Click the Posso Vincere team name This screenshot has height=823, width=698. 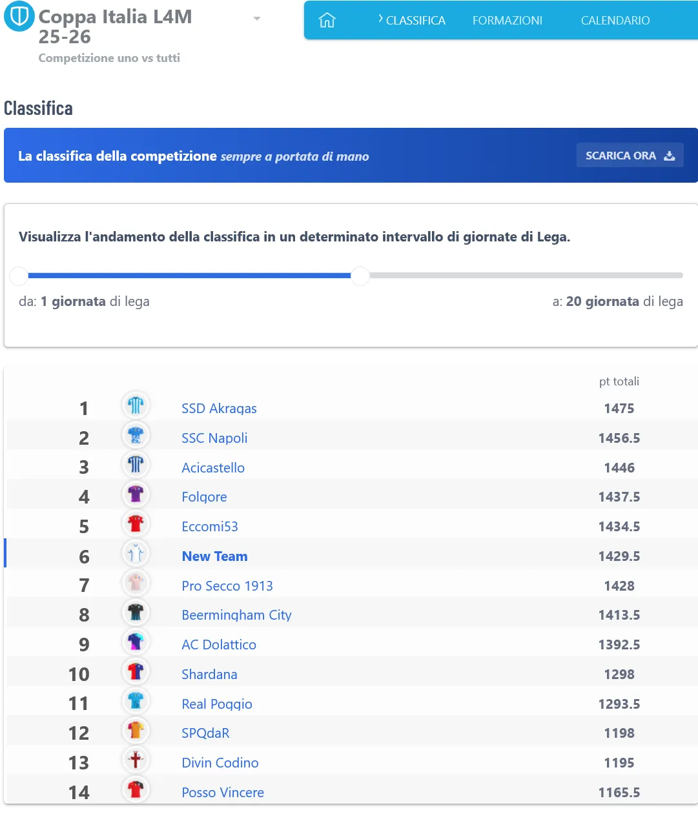[x=222, y=793]
